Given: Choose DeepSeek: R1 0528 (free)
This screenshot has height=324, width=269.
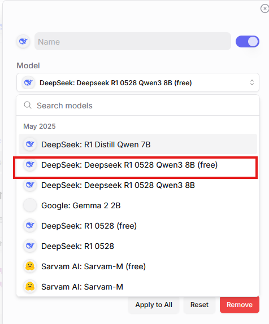Looking at the screenshot, I should 138,226.
